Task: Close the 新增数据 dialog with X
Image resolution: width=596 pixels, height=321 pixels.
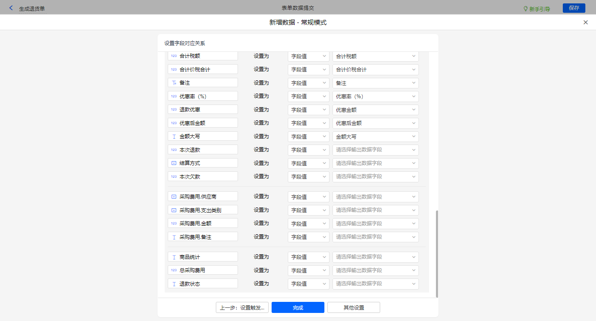Action: (x=585, y=23)
